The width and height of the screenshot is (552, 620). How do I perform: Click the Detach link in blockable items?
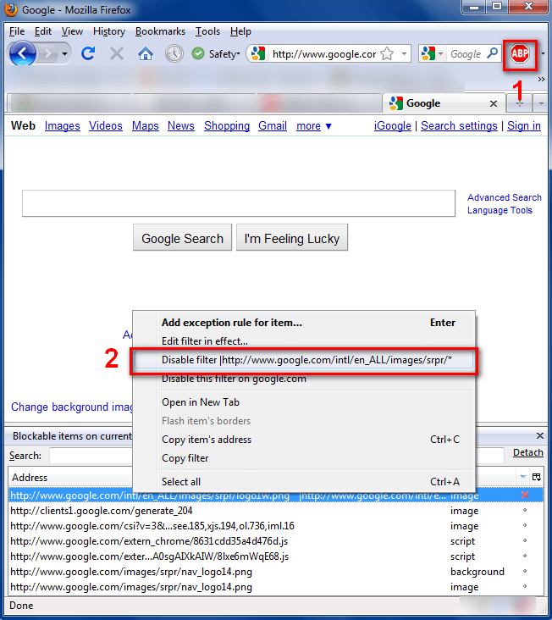(x=528, y=452)
